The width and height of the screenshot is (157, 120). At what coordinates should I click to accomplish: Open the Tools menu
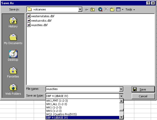(x=130, y=9)
